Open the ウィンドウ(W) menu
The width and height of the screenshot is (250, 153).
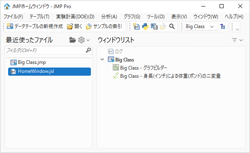click(206, 16)
